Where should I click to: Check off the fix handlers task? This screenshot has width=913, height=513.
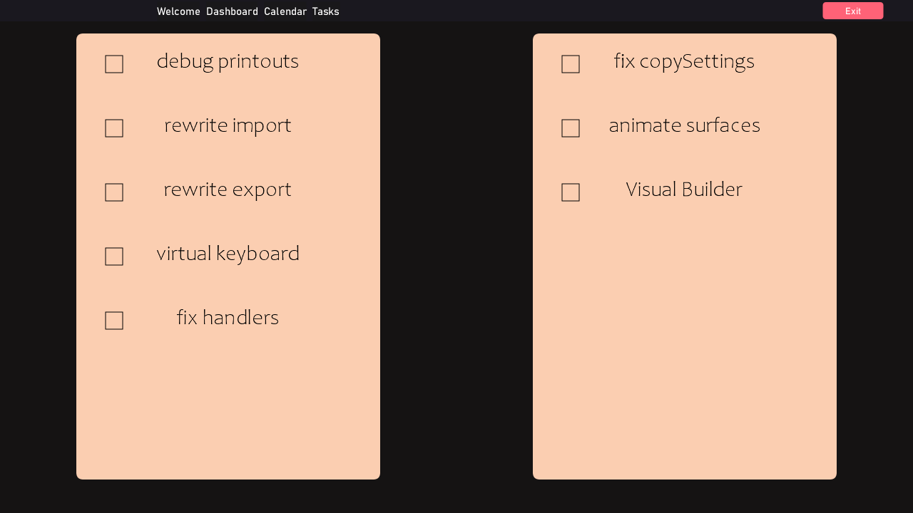pyautogui.click(x=114, y=321)
